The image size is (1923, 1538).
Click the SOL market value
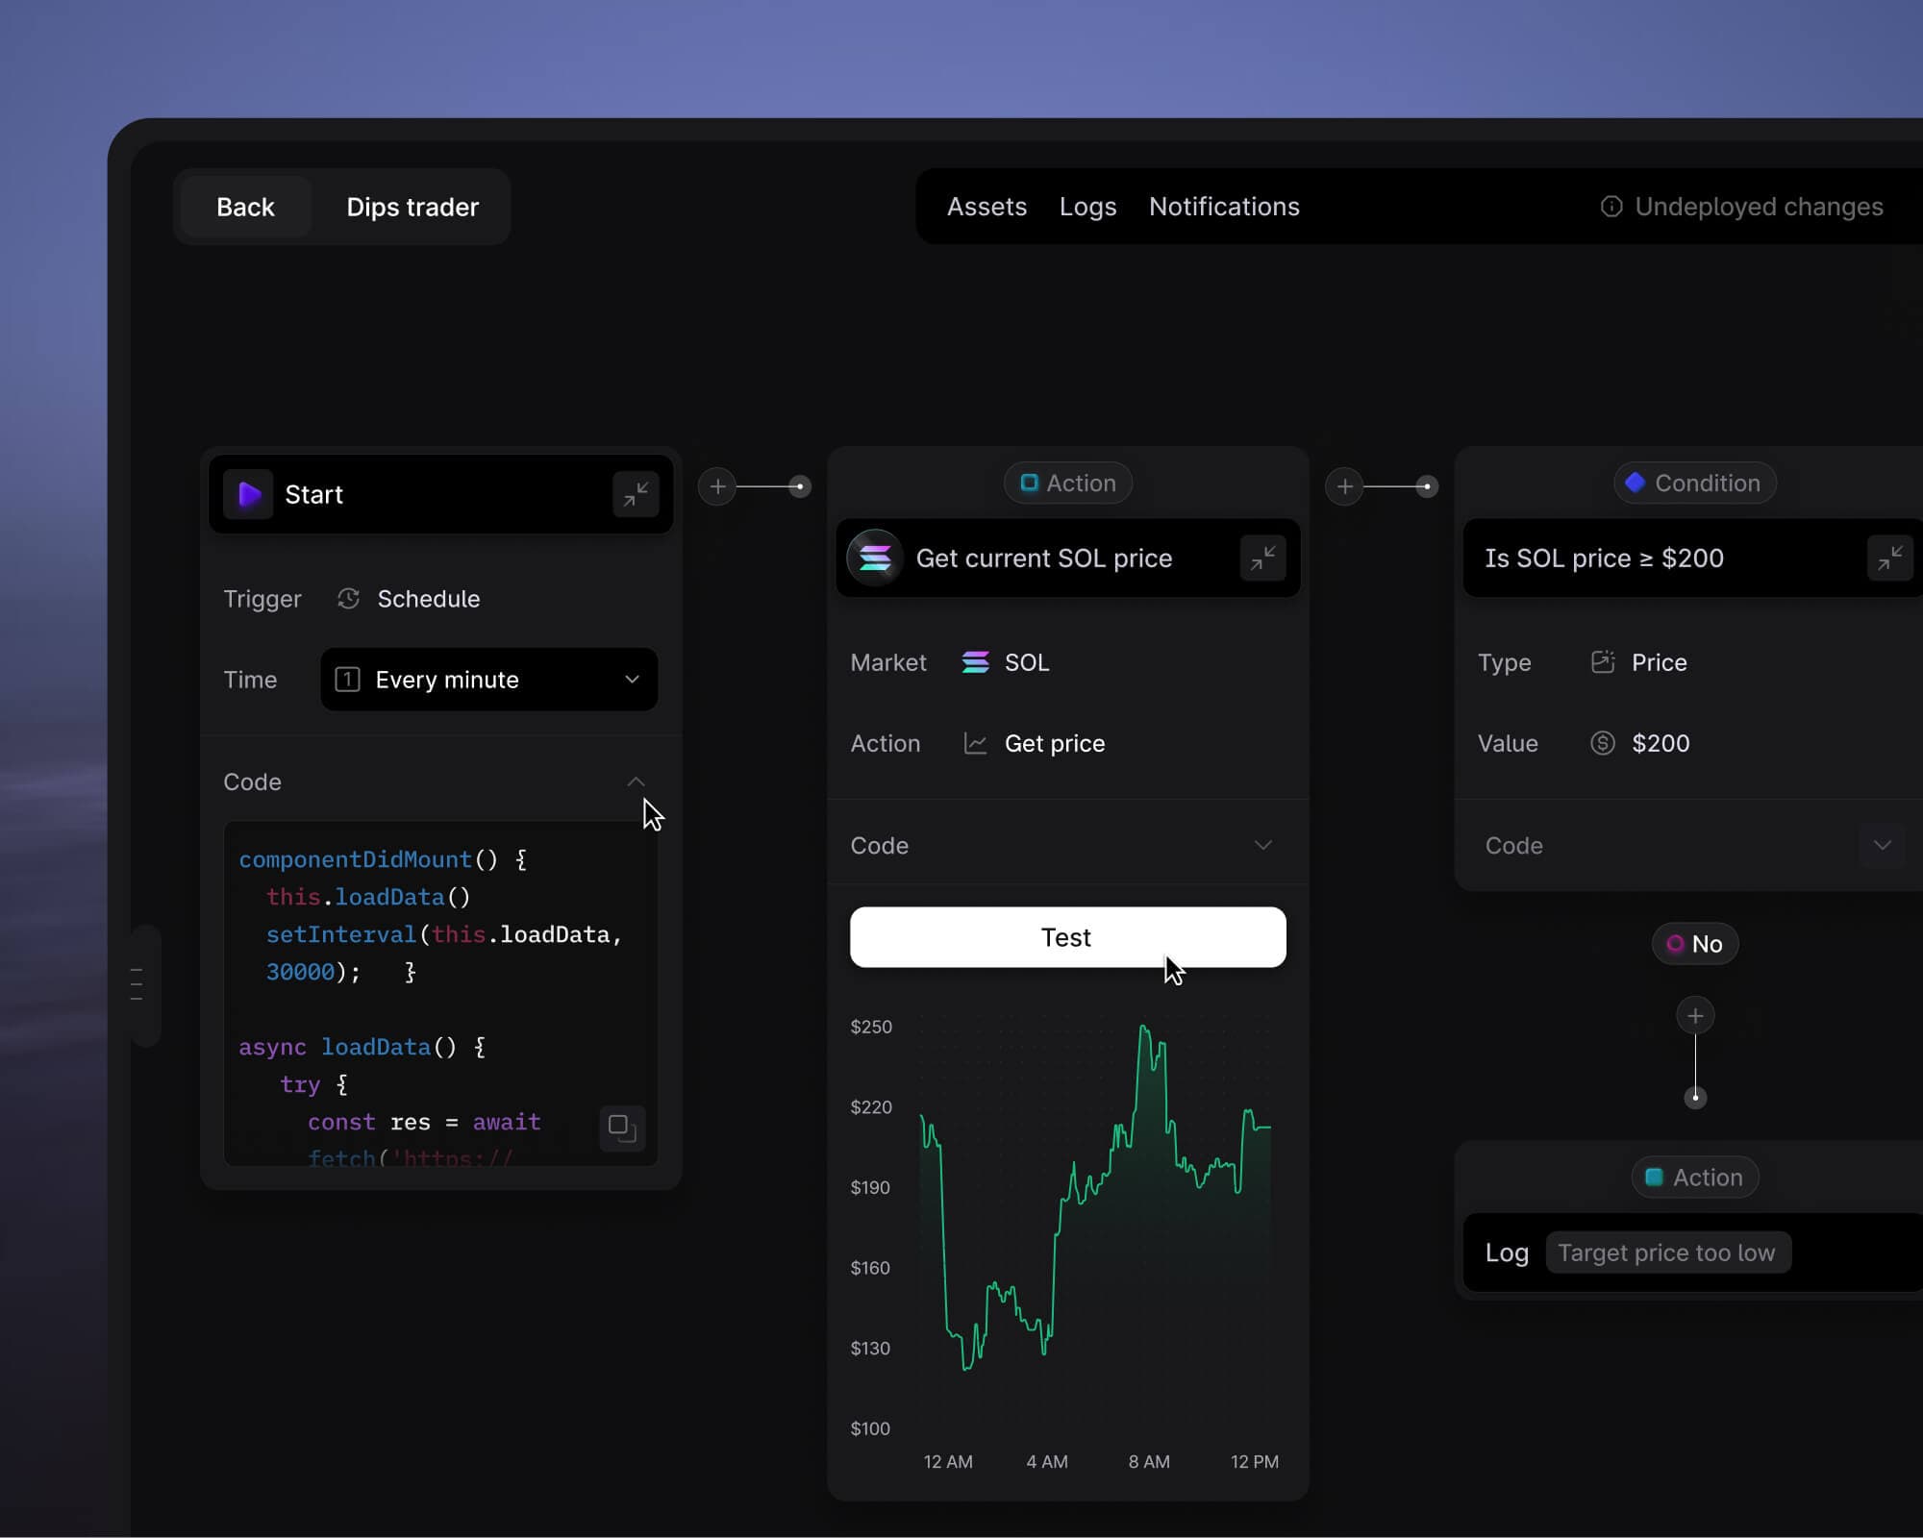pos(1027,662)
